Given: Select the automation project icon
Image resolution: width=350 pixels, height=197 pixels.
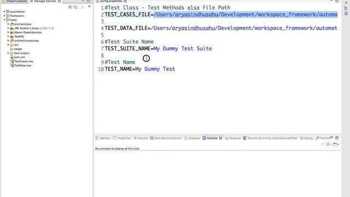Looking at the screenshot, I should [8, 11].
